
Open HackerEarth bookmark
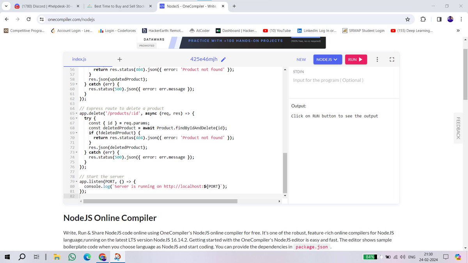coord(163,30)
